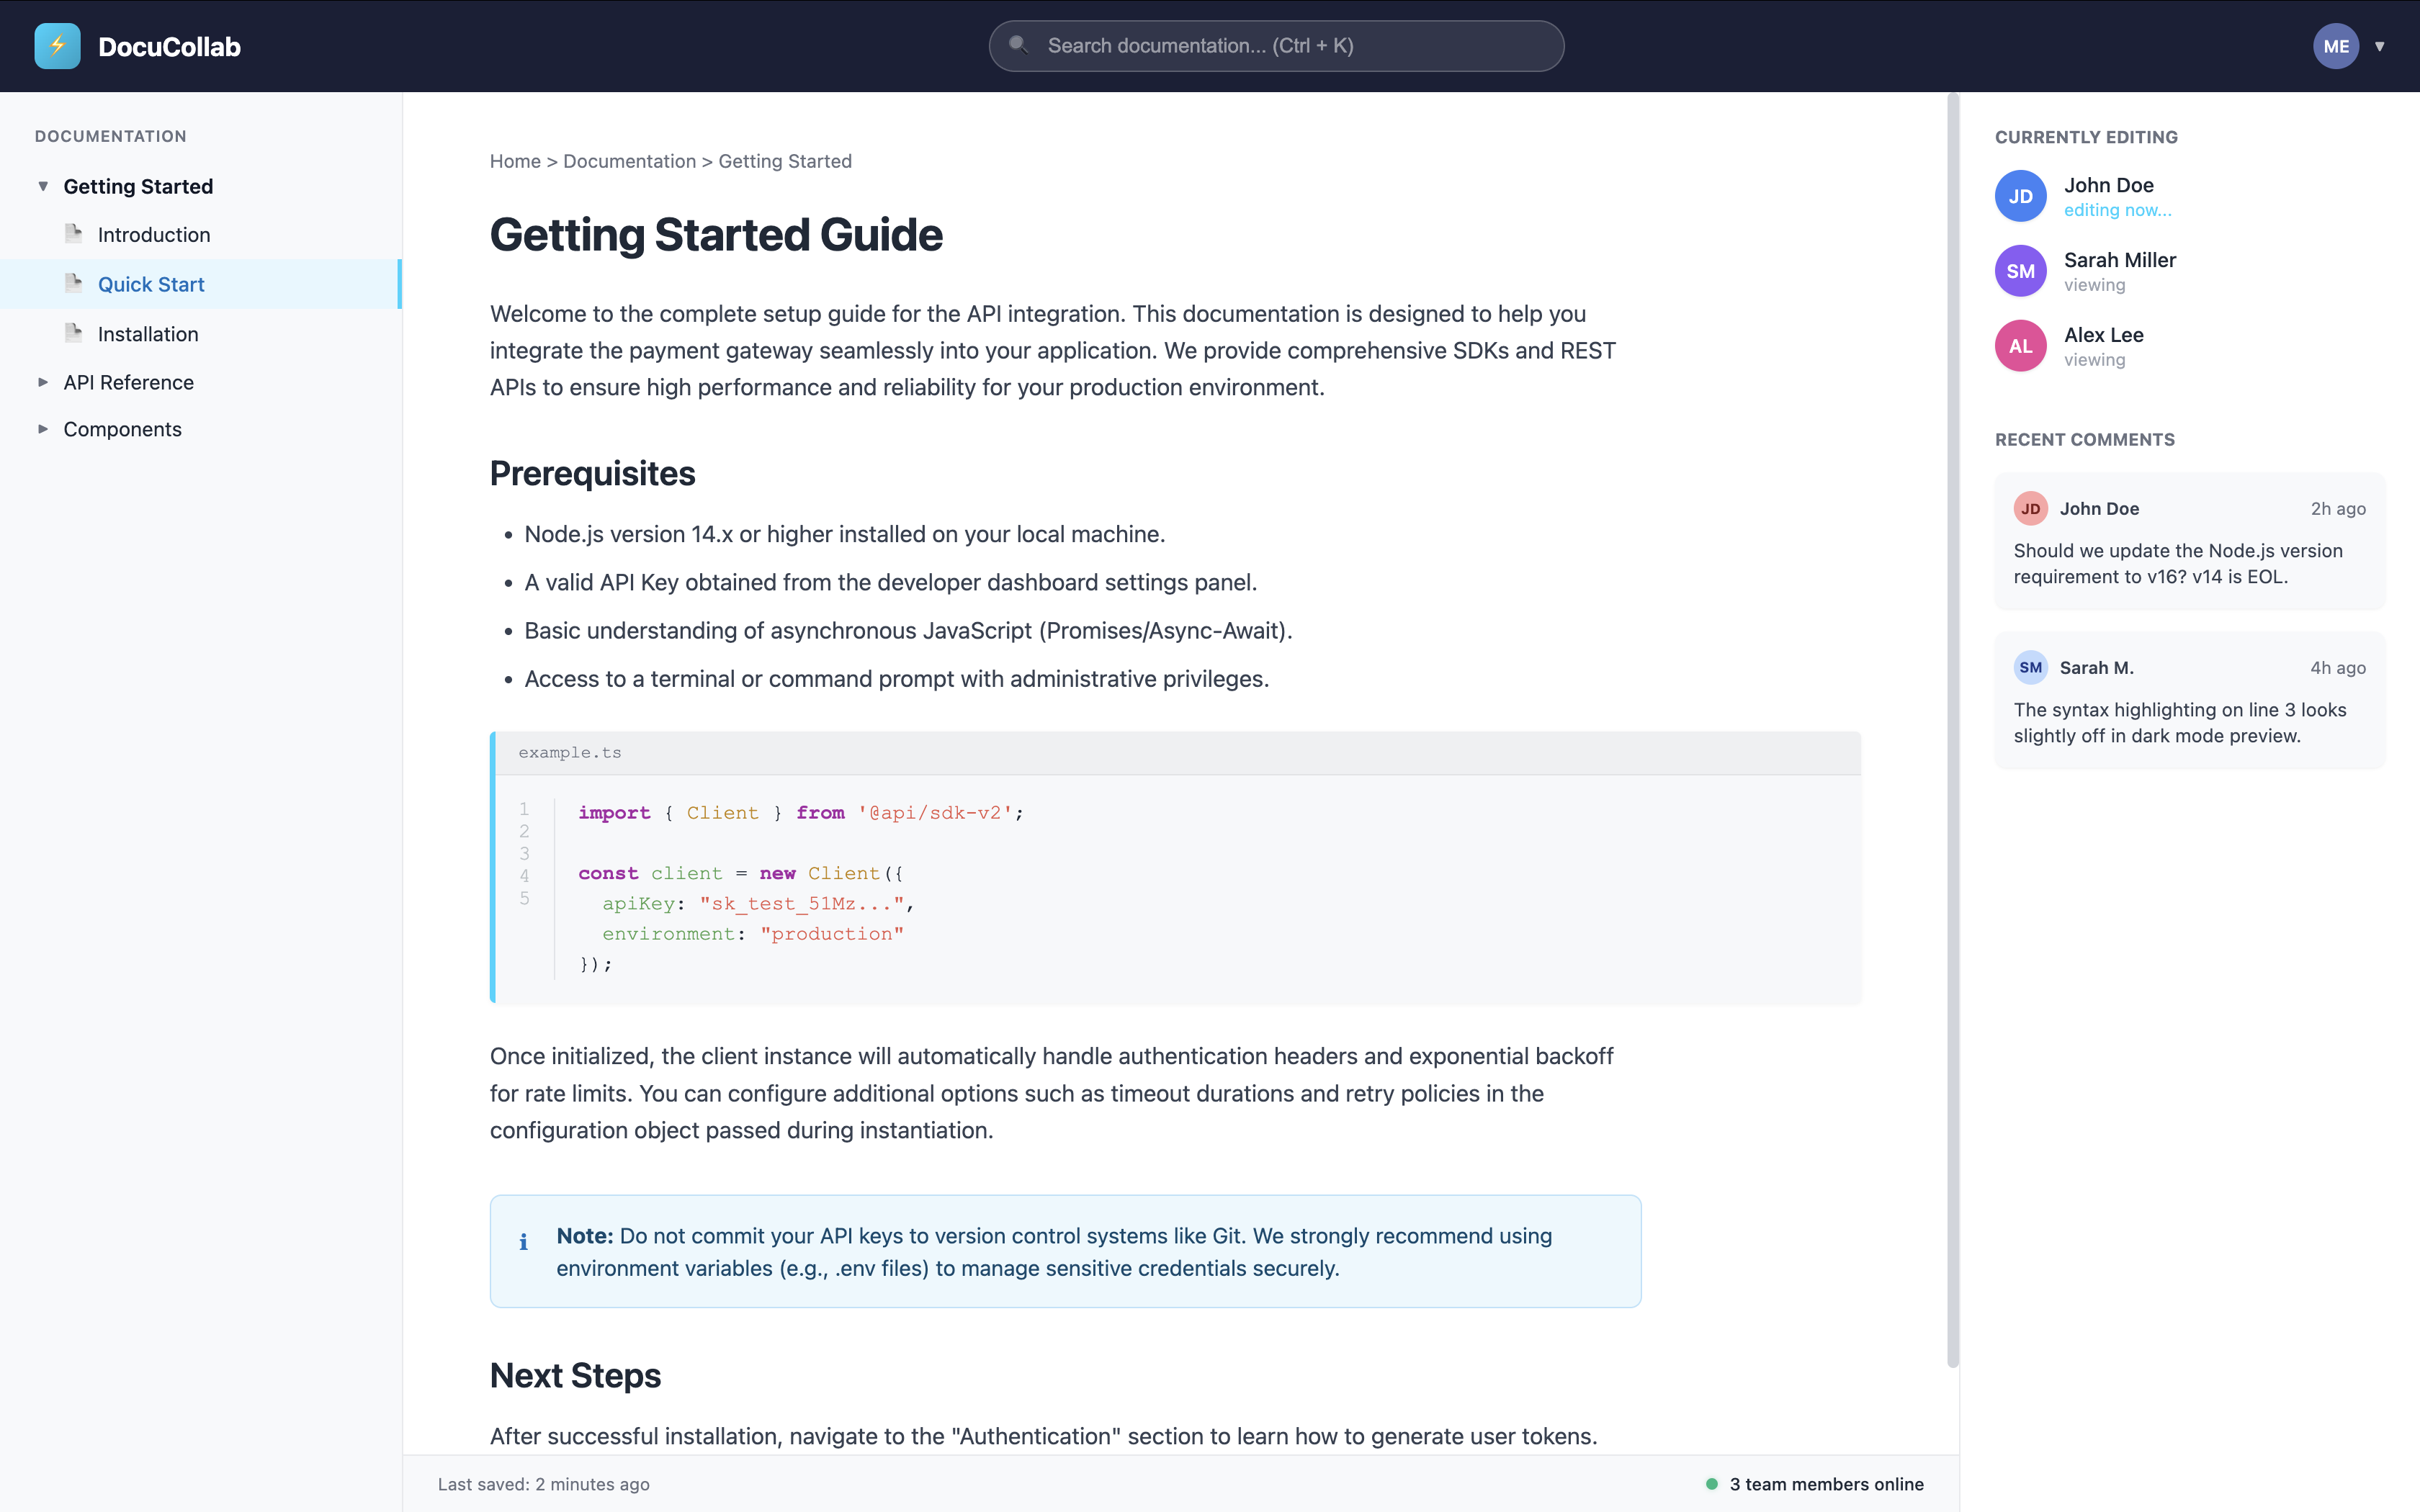This screenshot has width=2420, height=1512.
Task: Click Alex Lee's AL pink avatar
Action: click(2020, 346)
